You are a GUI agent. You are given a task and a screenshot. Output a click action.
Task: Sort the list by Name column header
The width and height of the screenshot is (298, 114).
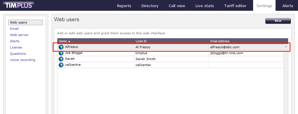(x=64, y=41)
